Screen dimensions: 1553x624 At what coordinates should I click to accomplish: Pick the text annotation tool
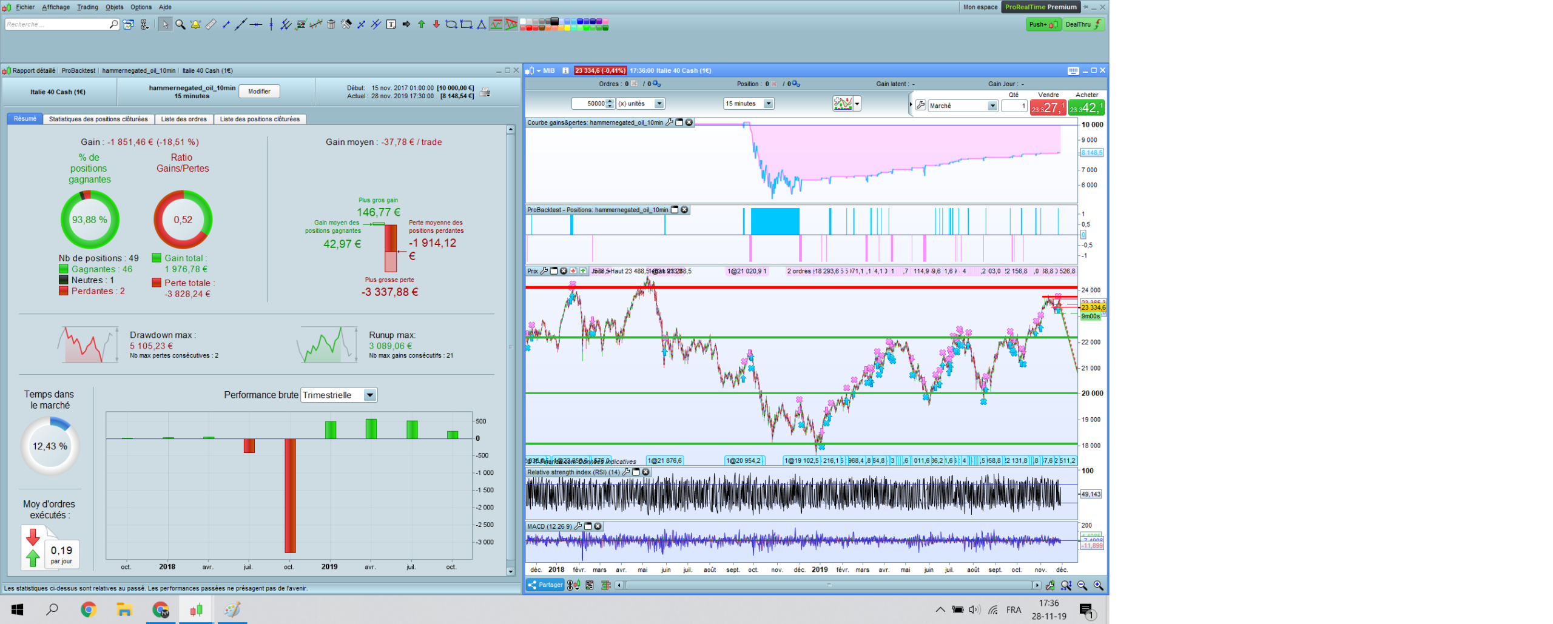coord(391,25)
